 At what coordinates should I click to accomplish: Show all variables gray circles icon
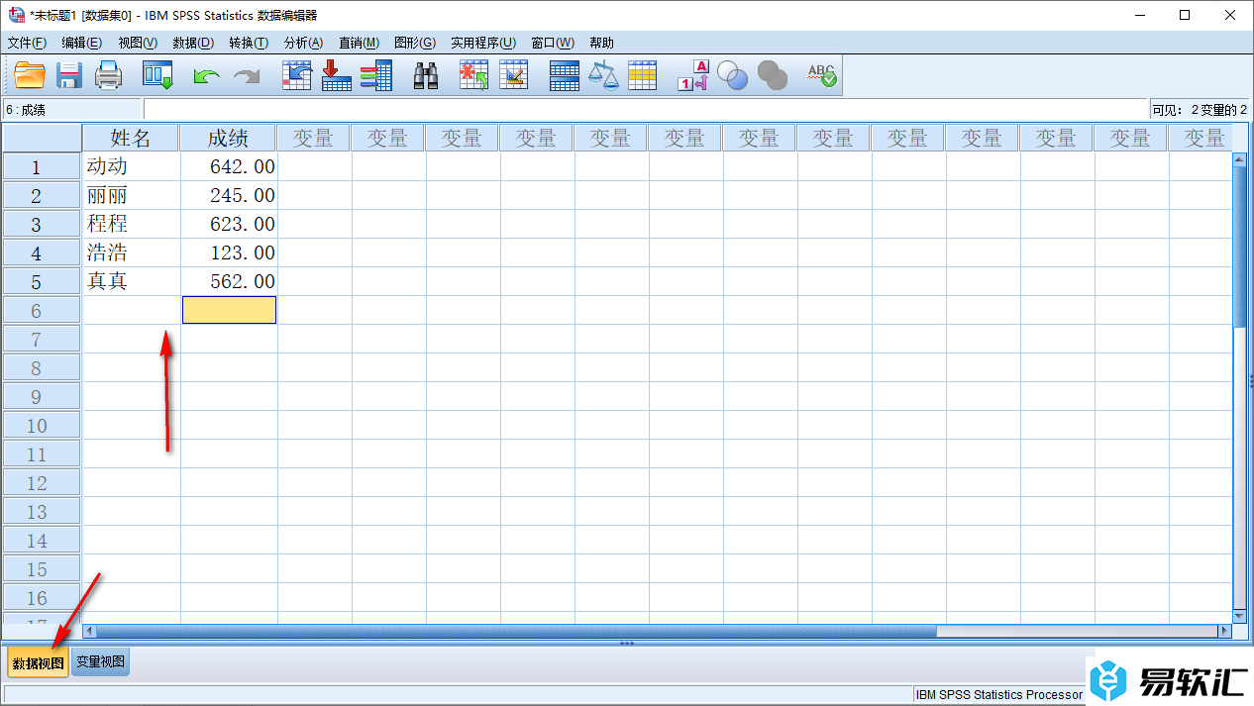tap(772, 75)
